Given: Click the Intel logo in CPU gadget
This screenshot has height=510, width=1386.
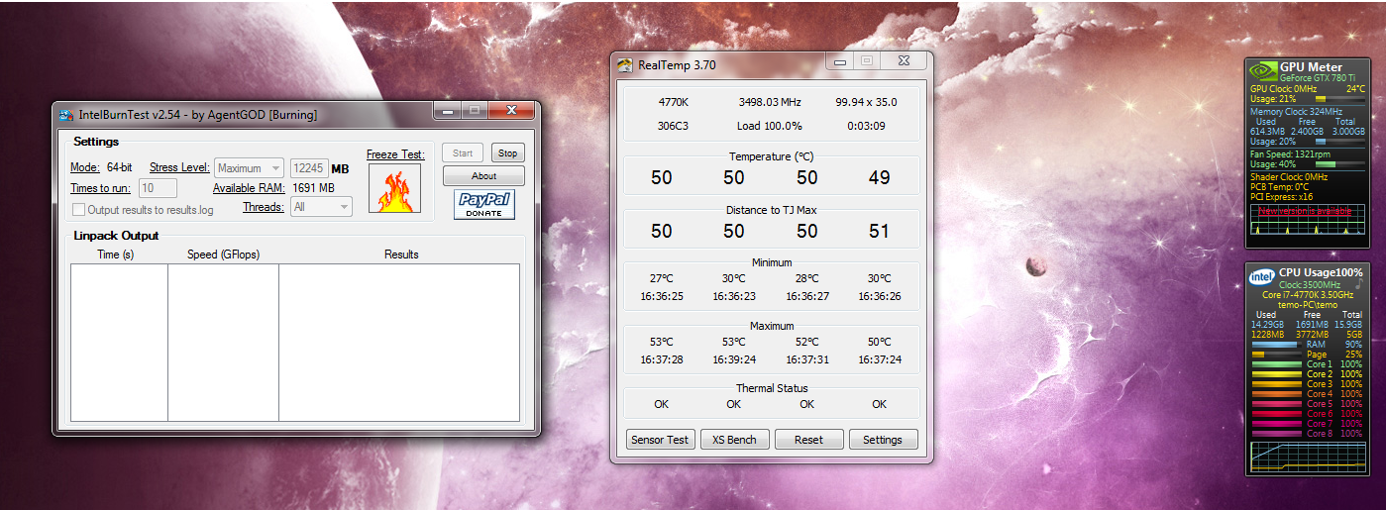Looking at the screenshot, I should point(1261,276).
